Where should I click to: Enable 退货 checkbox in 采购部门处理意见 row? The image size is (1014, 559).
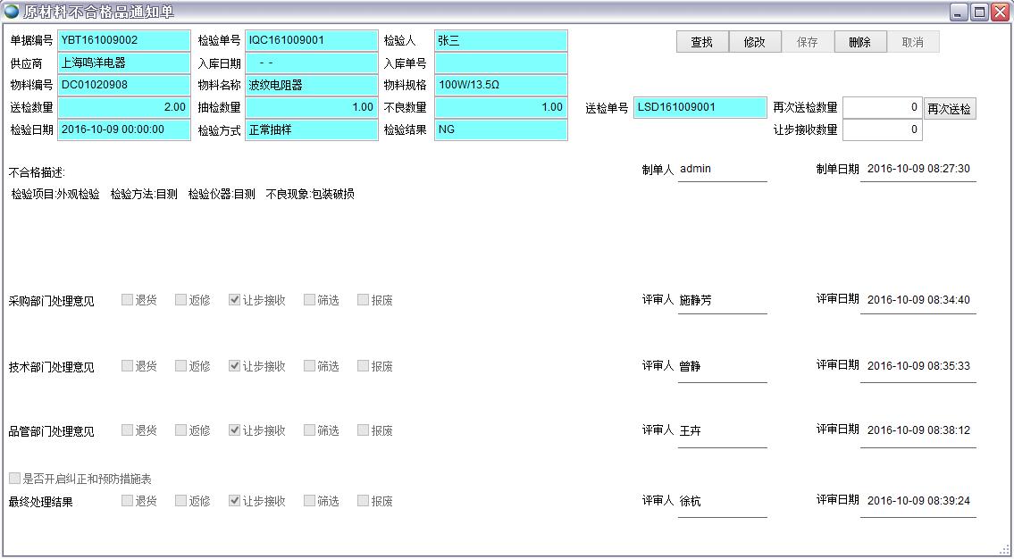tap(126, 300)
